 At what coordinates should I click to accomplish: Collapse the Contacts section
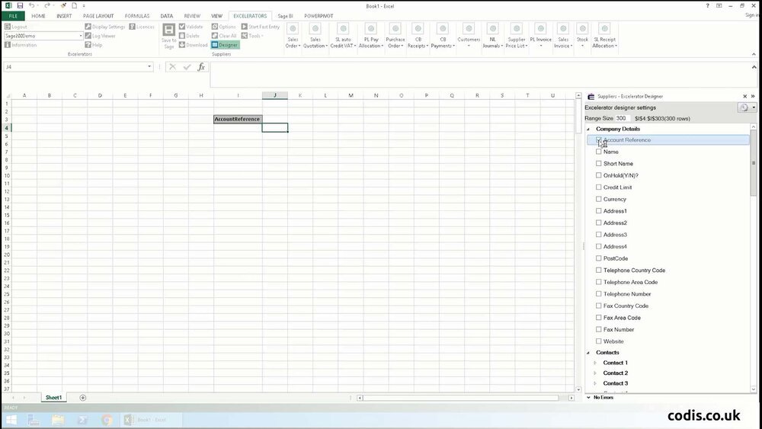tap(588, 353)
